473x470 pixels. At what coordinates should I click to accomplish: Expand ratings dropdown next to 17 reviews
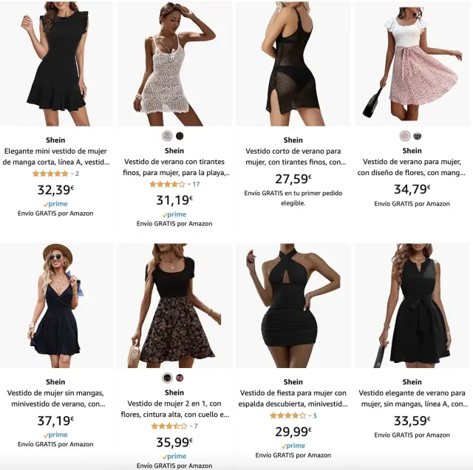189,184
